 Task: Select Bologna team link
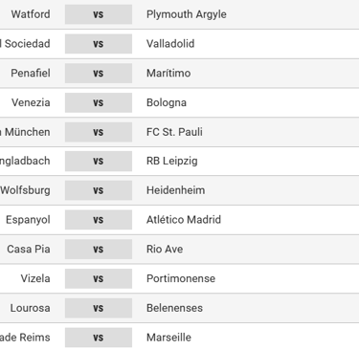pos(167,102)
